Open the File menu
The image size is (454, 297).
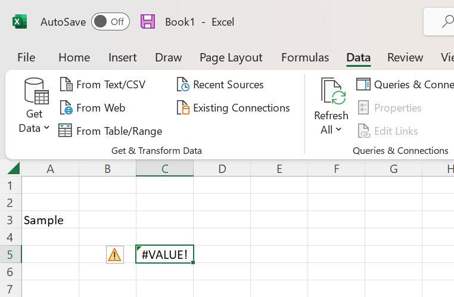(26, 57)
